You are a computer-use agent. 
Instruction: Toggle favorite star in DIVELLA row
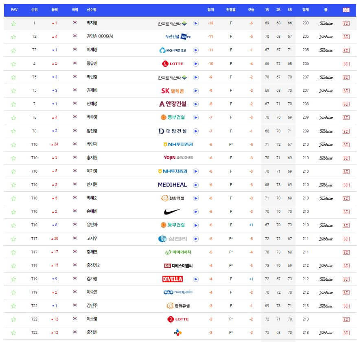14,279
